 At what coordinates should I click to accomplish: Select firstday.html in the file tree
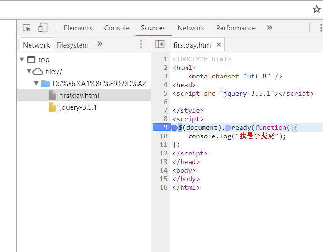(79, 96)
